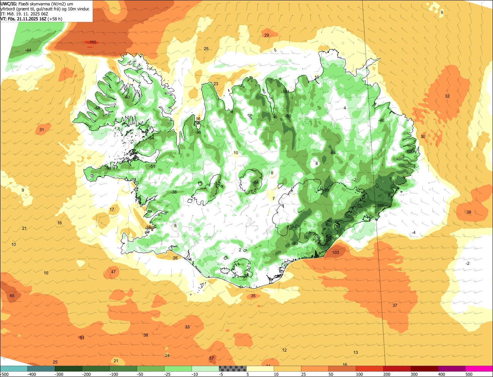The image size is (493, 377).
Task: Click the flux value 111 in the red patch
Action: click(x=93, y=42)
